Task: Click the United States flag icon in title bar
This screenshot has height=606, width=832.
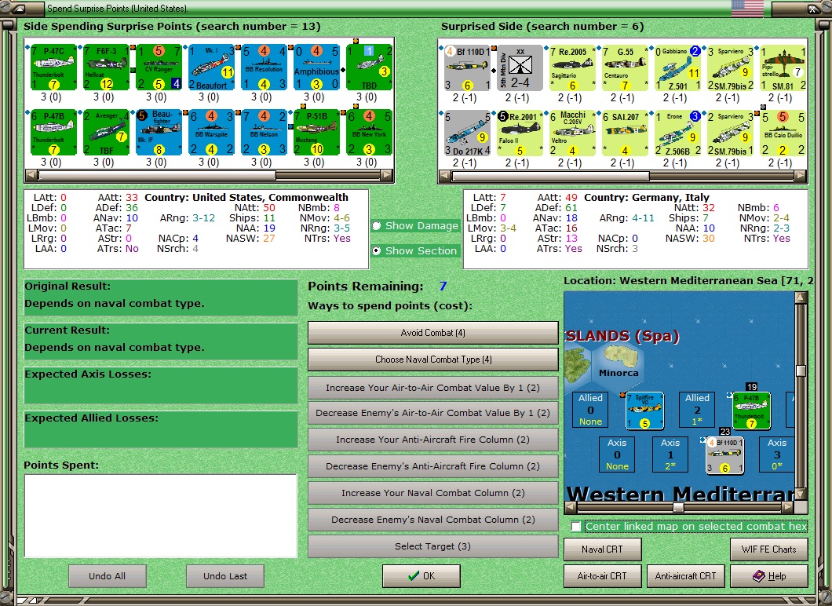Action: click(x=747, y=9)
